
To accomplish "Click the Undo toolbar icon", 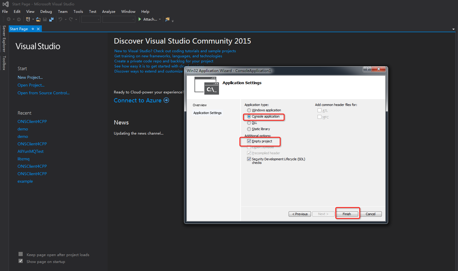I will click(60, 19).
